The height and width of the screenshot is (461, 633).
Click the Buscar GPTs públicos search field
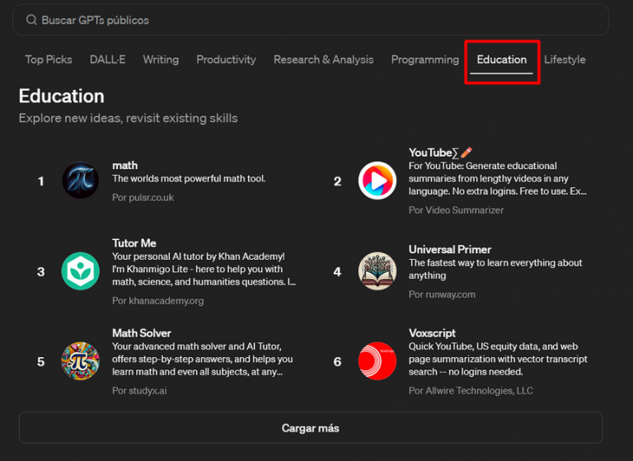[313, 20]
